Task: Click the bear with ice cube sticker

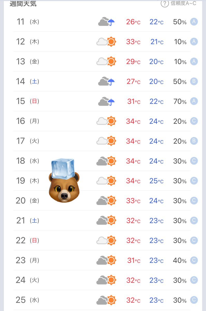Action: click(64, 181)
